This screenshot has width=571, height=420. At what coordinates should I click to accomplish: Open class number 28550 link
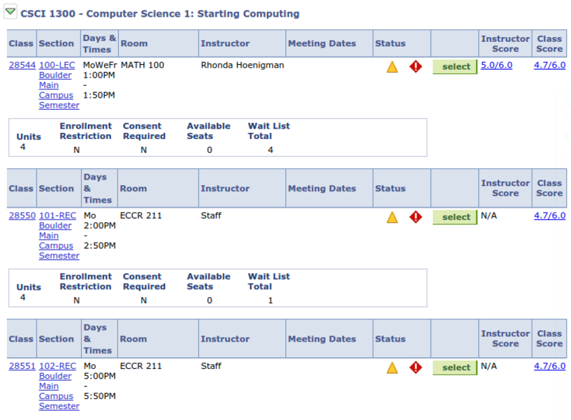(22, 216)
